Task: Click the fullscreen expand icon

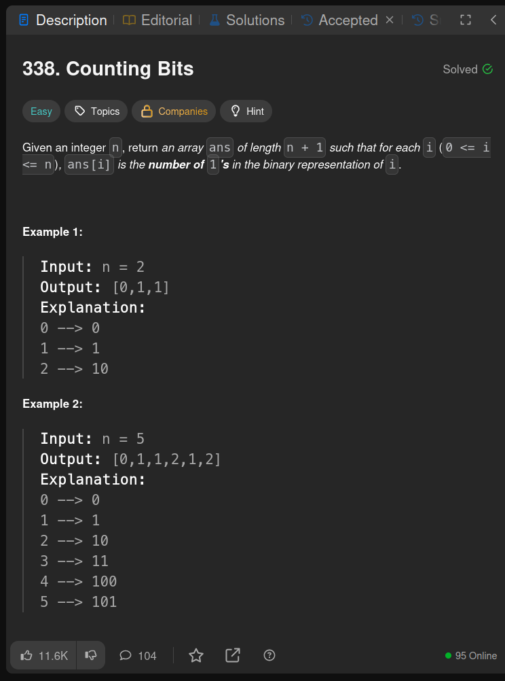Action: pos(466,20)
